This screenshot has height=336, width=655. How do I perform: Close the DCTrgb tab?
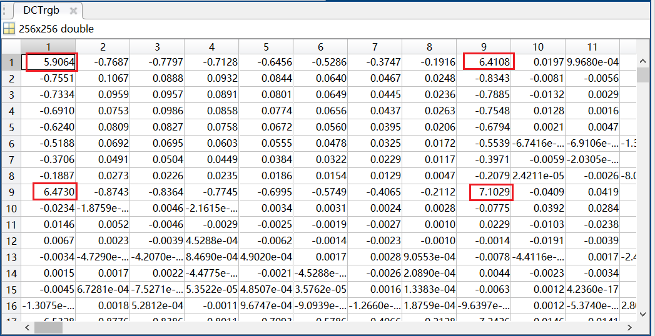73,11
